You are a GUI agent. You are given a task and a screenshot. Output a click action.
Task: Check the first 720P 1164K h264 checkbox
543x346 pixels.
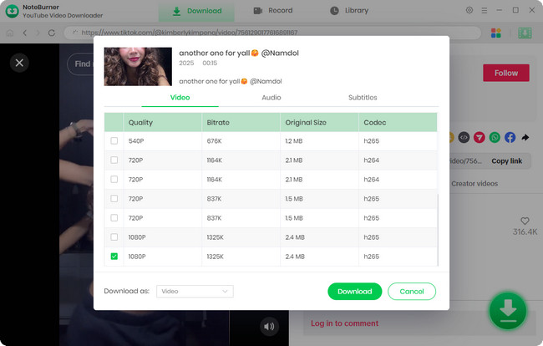(114, 160)
